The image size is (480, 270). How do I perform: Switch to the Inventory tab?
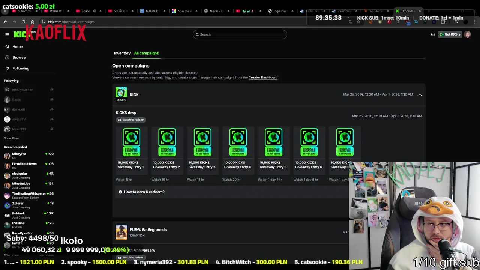click(x=122, y=53)
